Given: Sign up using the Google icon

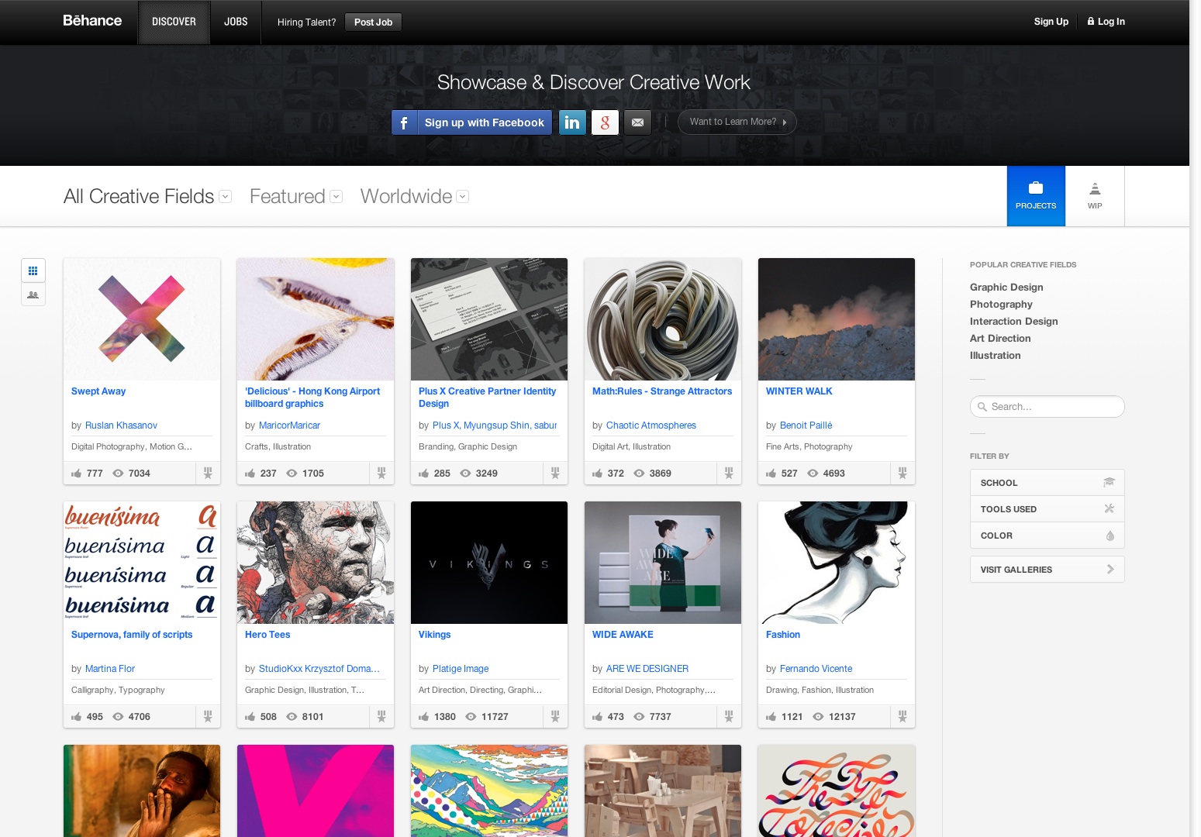Looking at the screenshot, I should (x=605, y=122).
